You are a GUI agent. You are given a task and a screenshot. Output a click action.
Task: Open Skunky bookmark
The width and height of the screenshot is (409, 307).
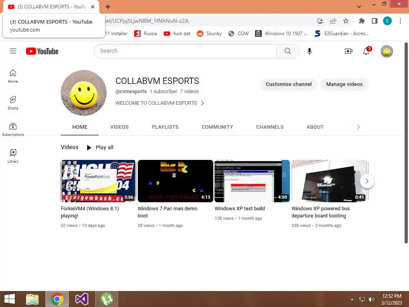[209, 34]
